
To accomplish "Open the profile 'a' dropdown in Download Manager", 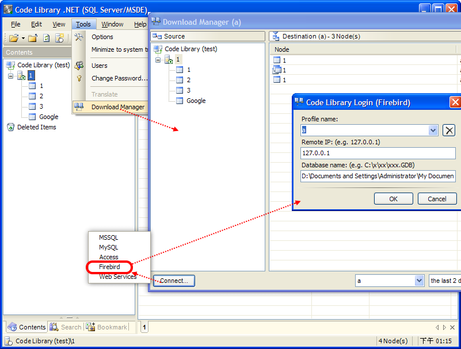I will pyautogui.click(x=419, y=281).
